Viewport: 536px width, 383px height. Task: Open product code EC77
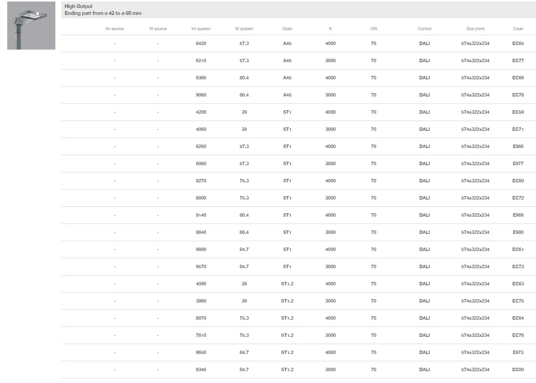518,61
